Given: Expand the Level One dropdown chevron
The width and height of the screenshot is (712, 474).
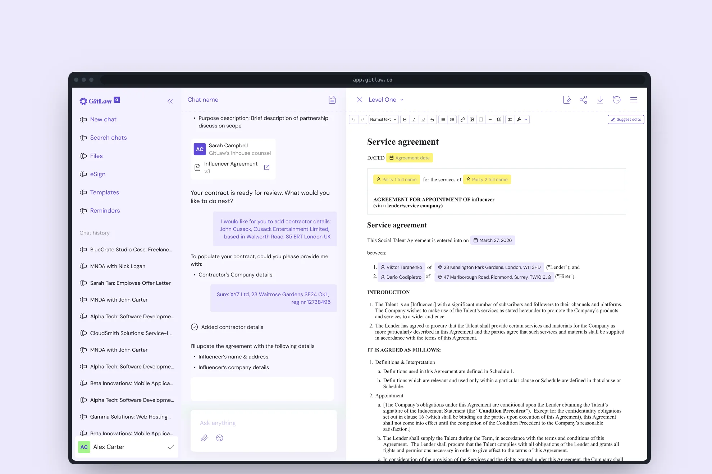Looking at the screenshot, I should pos(402,100).
